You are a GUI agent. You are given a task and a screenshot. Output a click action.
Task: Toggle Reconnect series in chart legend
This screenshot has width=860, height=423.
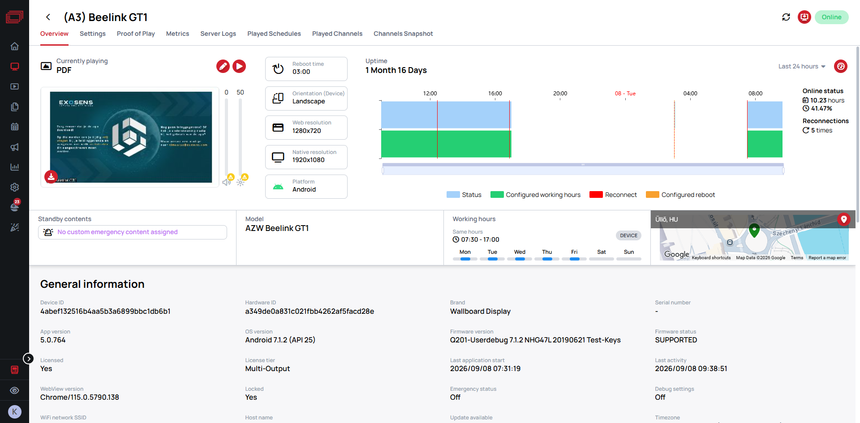point(613,195)
